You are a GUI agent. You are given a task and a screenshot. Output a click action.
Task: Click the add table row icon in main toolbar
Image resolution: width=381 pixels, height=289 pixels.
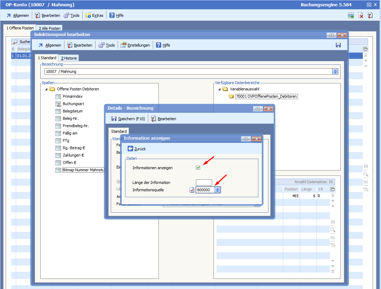click(x=351, y=15)
